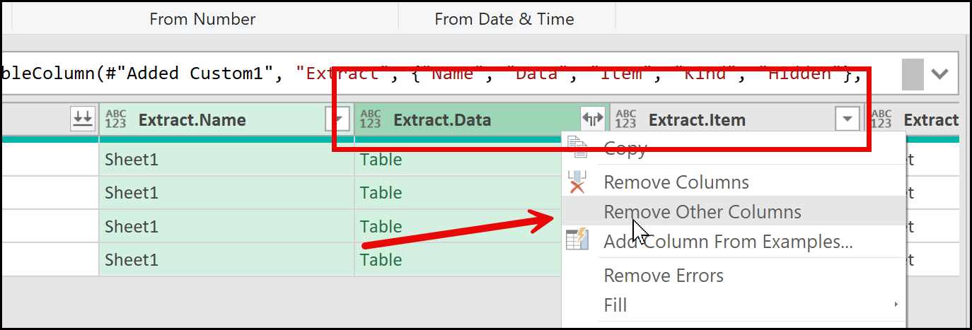Select the last Sheet1 cell in Extract.Name
This screenshot has width=972, height=330.
click(x=131, y=259)
